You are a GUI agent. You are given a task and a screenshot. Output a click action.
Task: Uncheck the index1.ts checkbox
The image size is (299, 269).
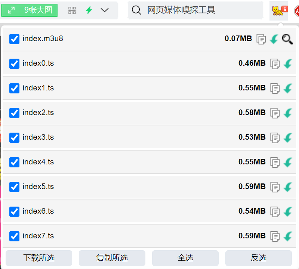pos(14,88)
